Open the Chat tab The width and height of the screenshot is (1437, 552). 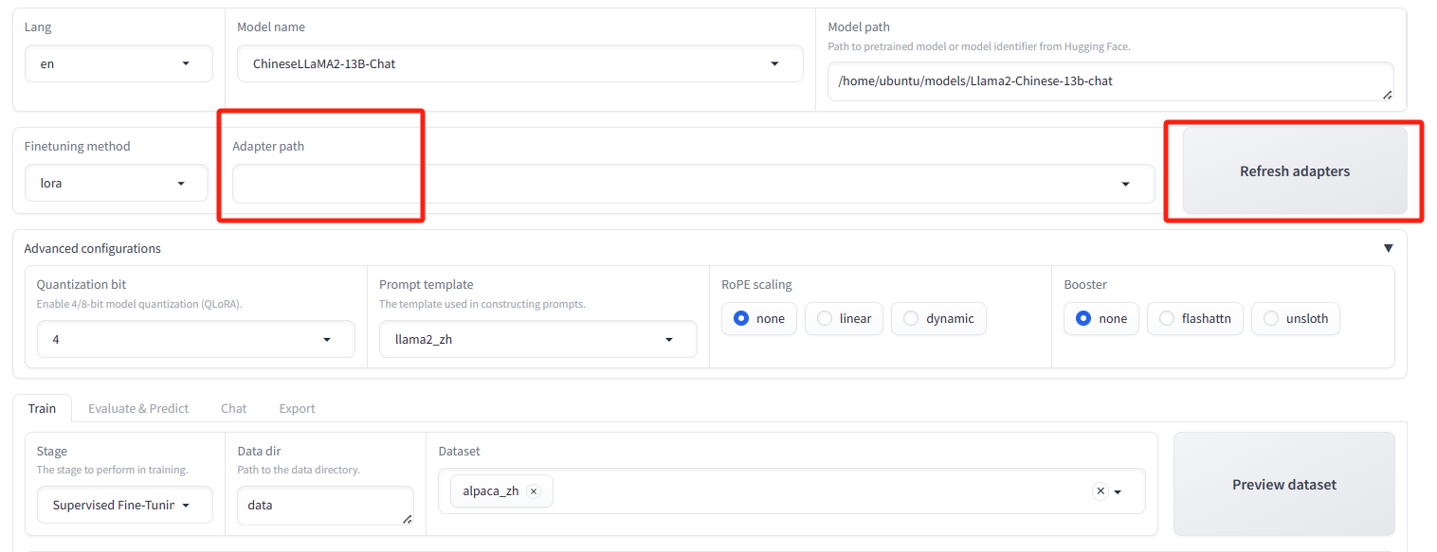(x=233, y=408)
